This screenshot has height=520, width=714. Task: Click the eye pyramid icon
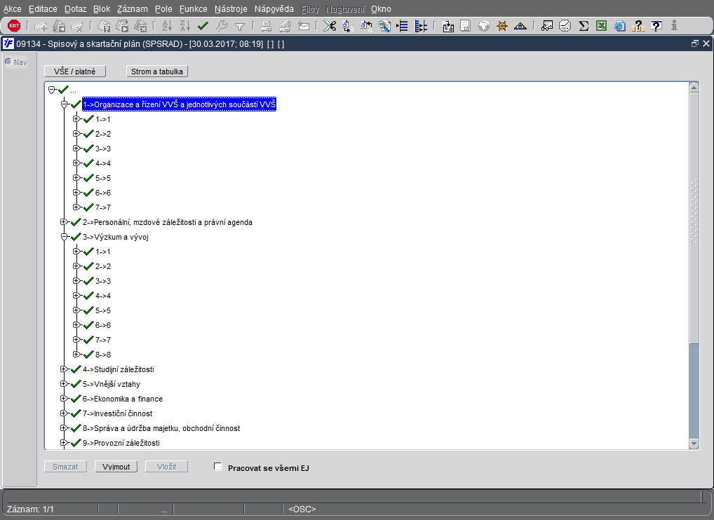pos(520,26)
